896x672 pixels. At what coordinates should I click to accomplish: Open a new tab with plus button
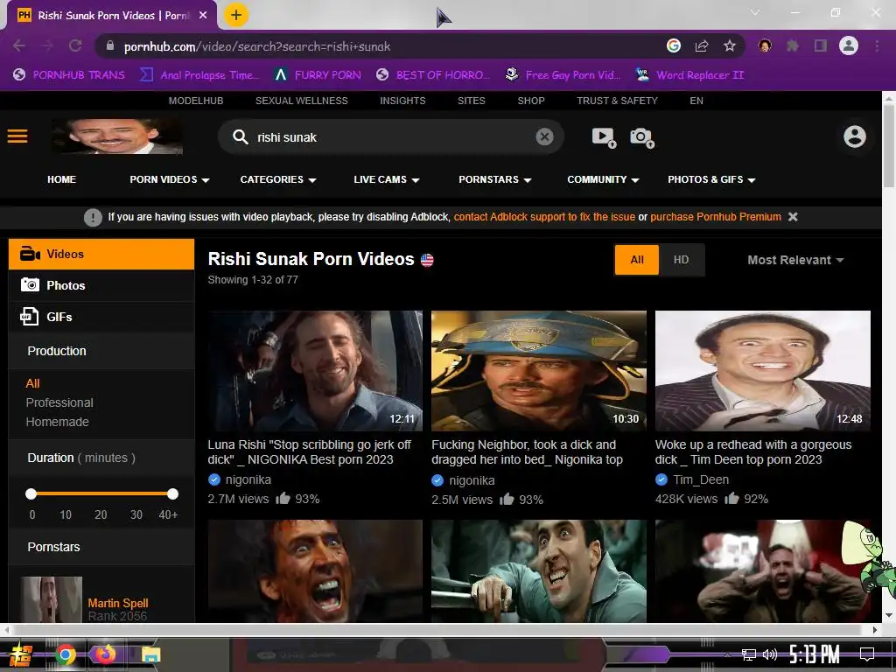236,15
